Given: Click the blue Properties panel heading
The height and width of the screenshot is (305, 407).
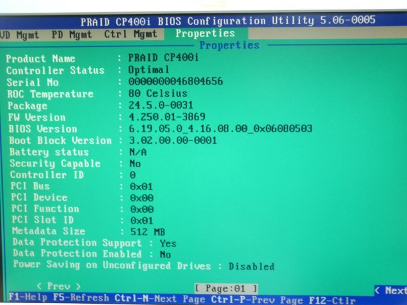Looking at the screenshot, I should click(230, 45).
